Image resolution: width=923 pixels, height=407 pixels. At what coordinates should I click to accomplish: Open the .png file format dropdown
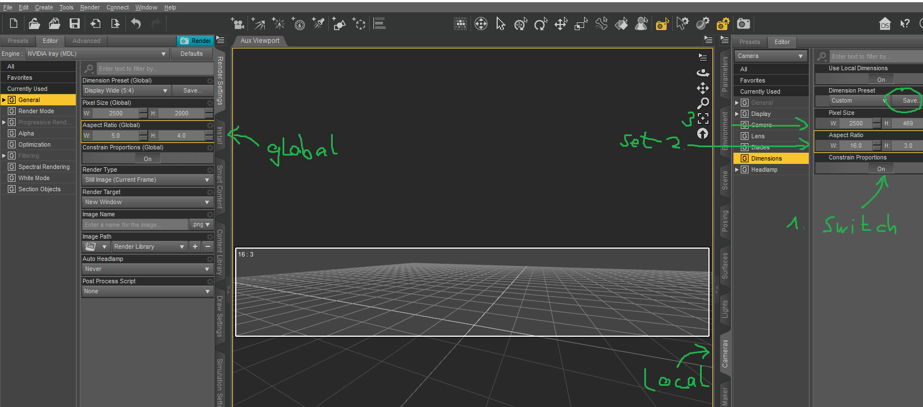201,225
